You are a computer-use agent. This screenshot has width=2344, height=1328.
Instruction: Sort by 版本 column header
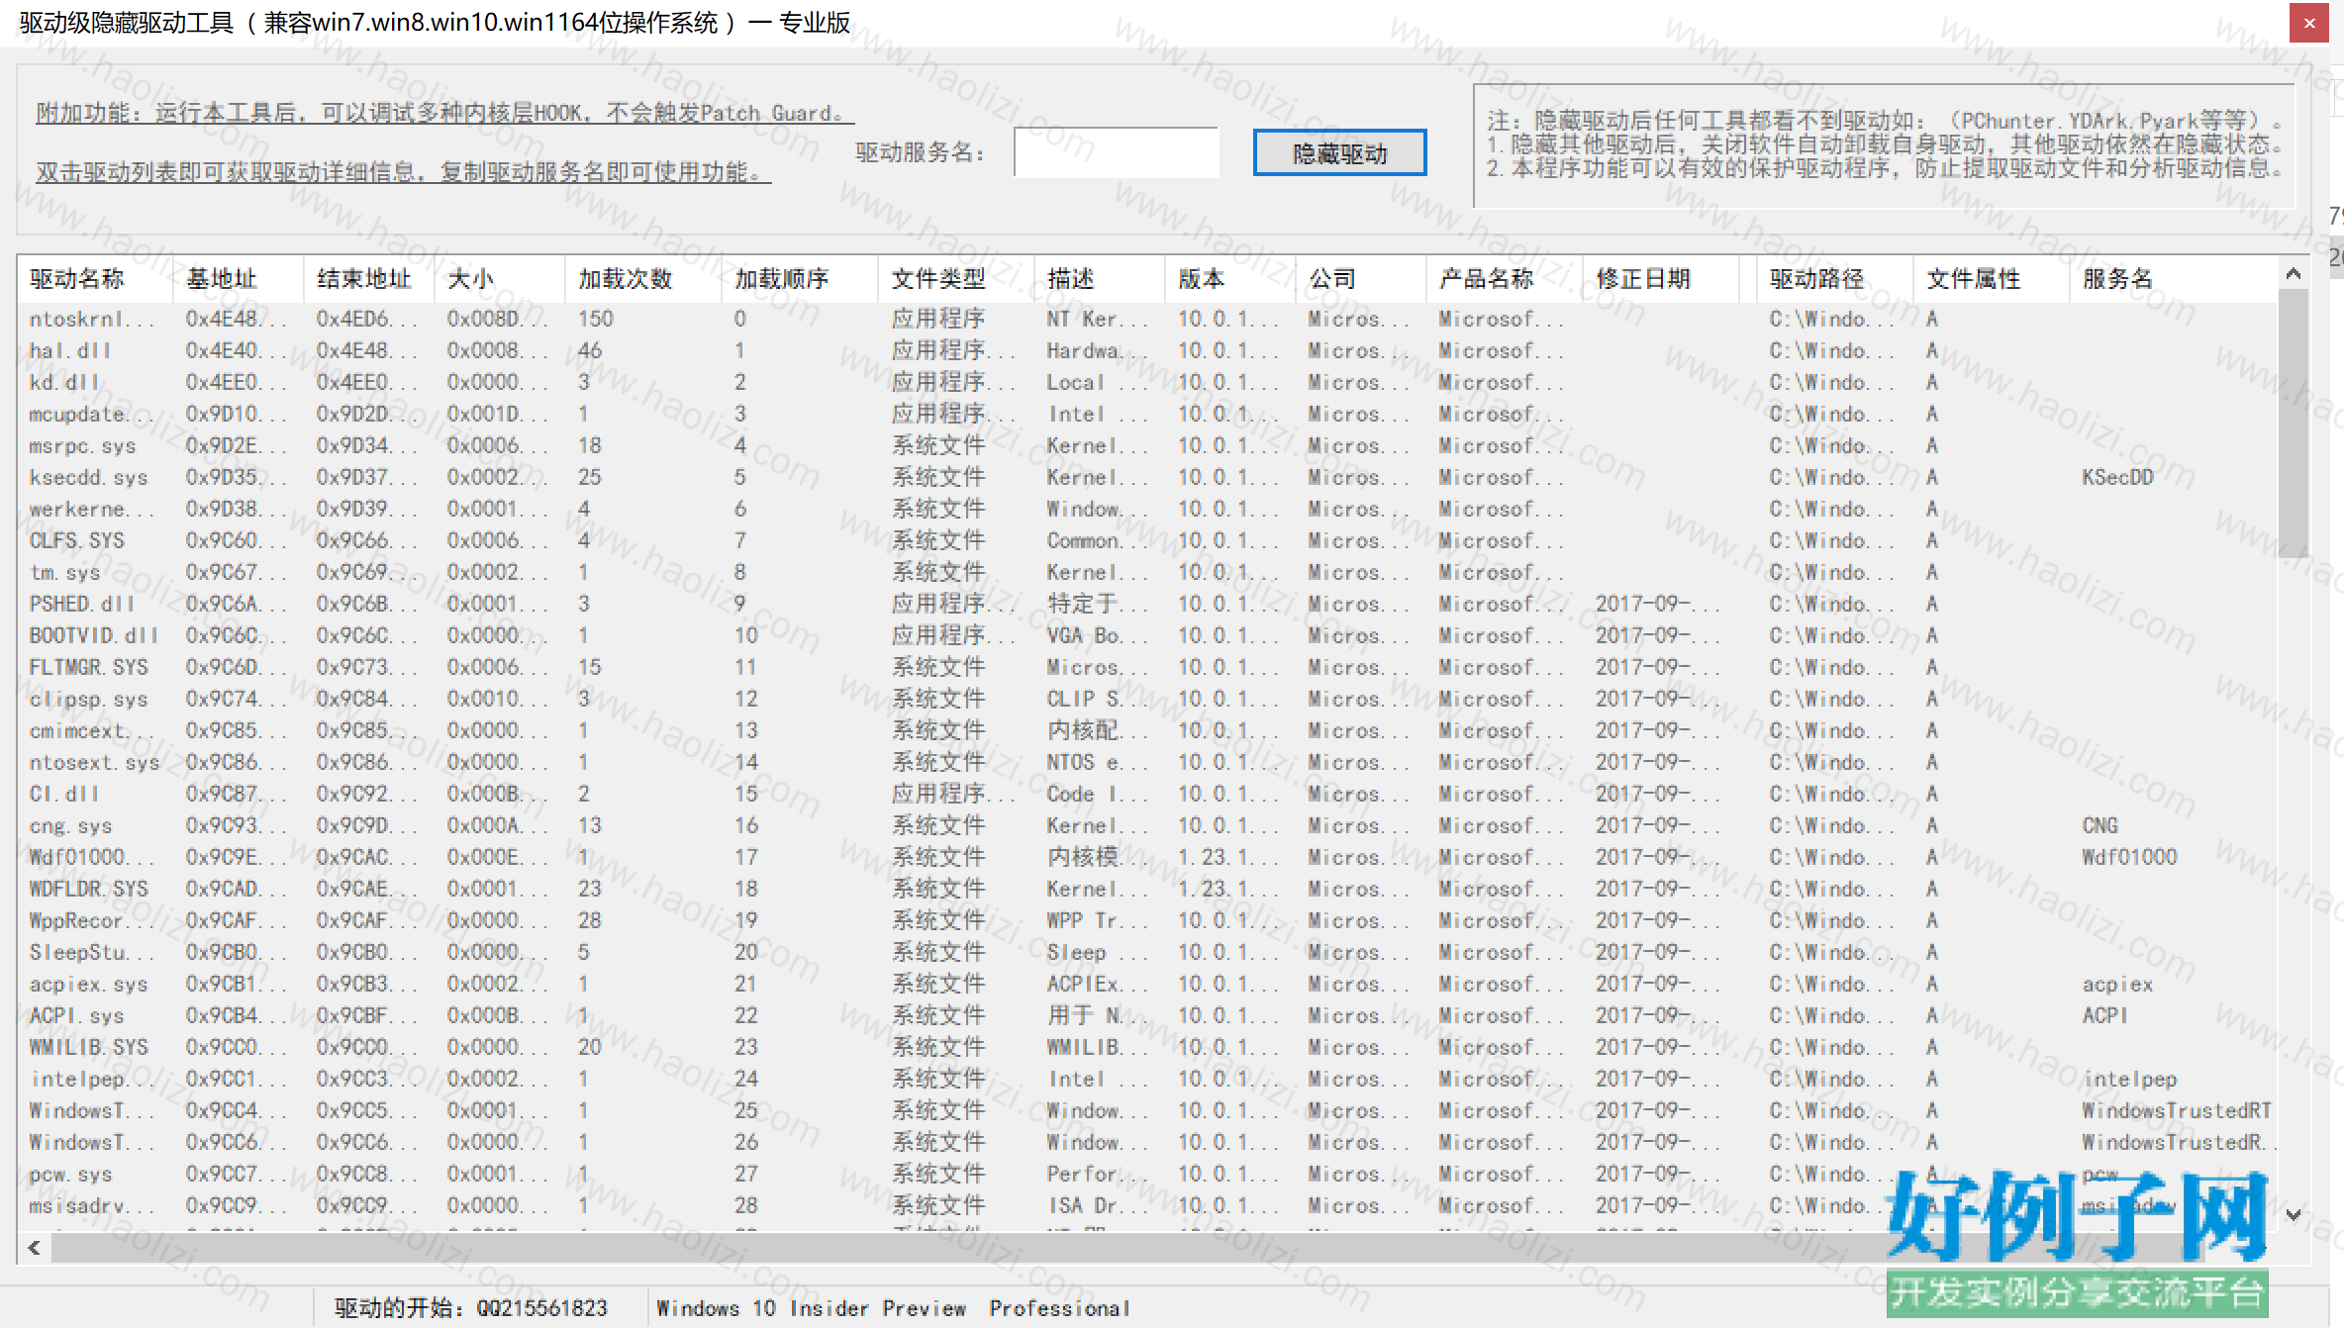(1230, 279)
